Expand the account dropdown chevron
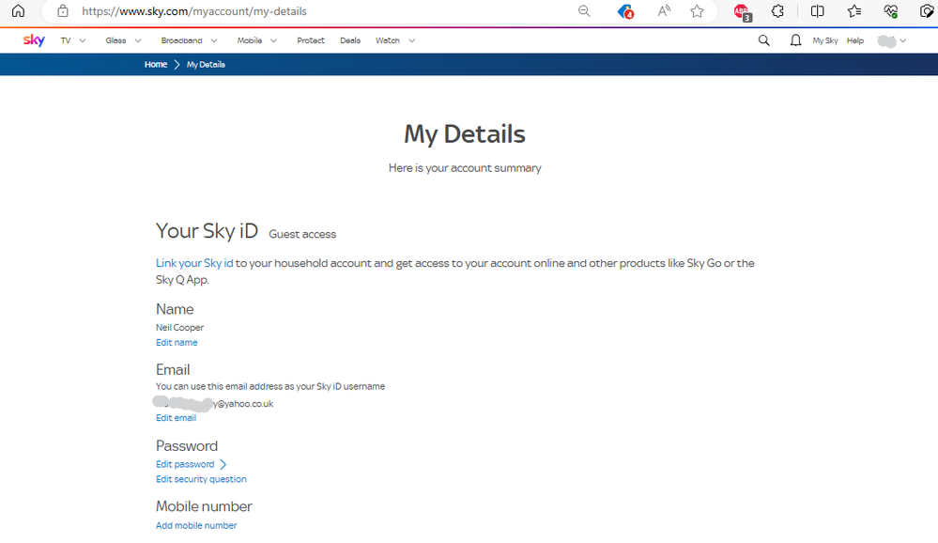Viewport: 938px width, 543px height. (x=902, y=40)
